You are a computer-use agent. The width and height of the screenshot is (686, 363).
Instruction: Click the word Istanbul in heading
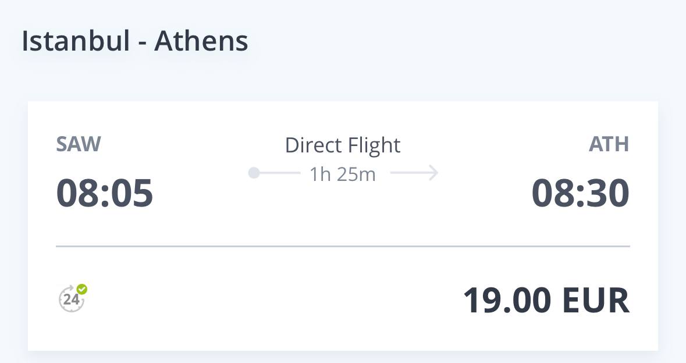(x=76, y=41)
